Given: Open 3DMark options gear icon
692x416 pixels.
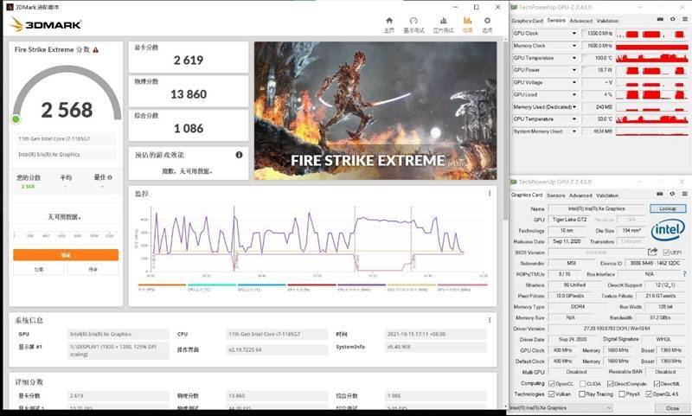Looking at the screenshot, I should tap(487, 21).
